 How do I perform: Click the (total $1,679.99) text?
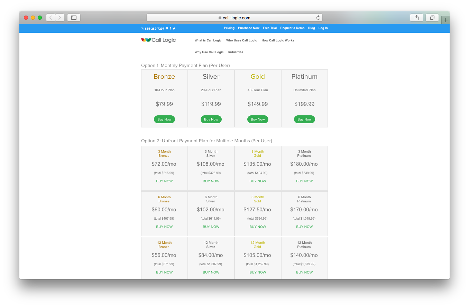click(304, 264)
